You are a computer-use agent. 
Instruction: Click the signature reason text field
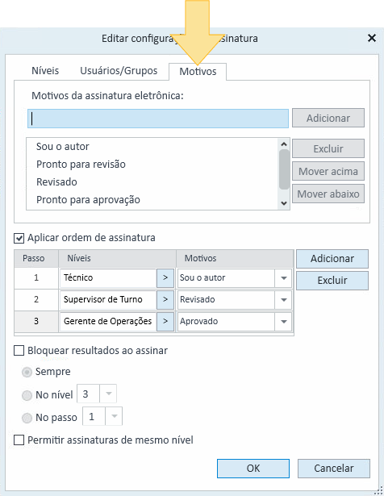click(158, 119)
